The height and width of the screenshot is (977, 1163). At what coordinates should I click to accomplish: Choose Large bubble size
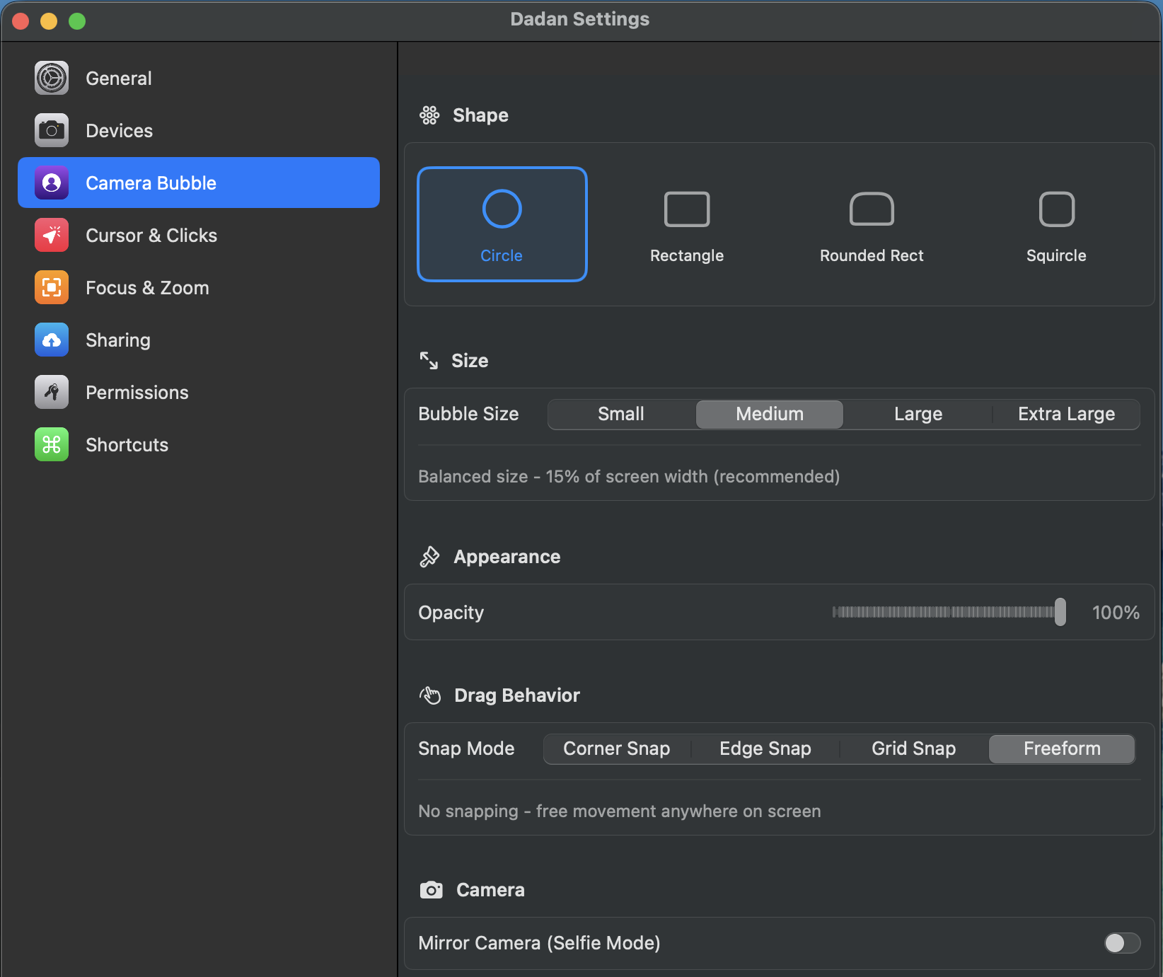click(x=918, y=414)
